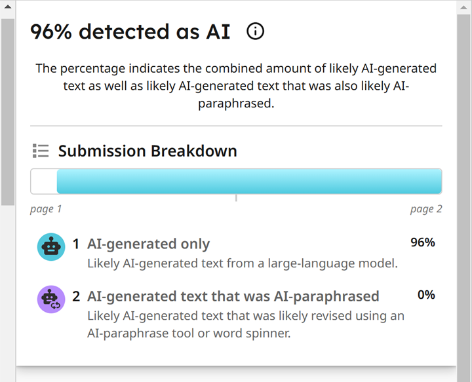472x382 pixels.
Task: Click the percentage explanation paragraph text
Action: tap(236, 86)
